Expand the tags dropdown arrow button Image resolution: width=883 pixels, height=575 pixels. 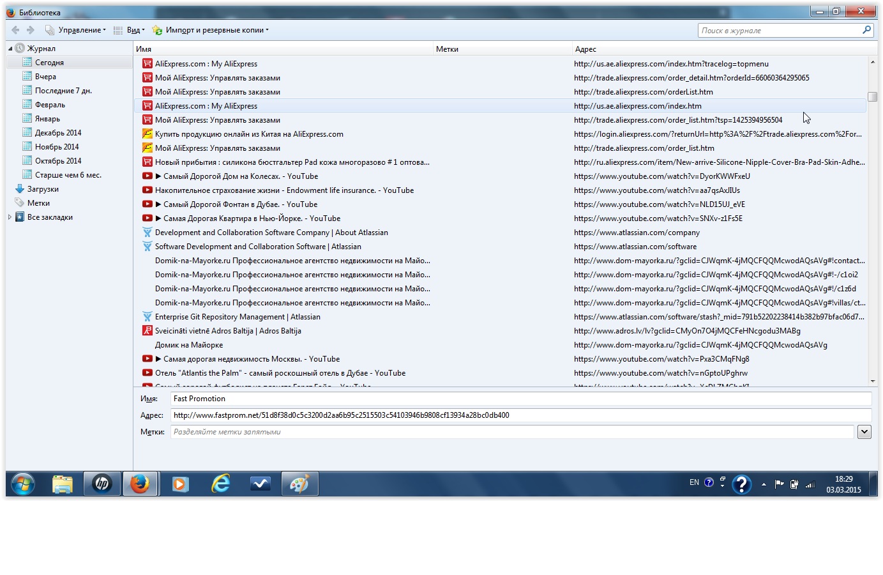864,432
